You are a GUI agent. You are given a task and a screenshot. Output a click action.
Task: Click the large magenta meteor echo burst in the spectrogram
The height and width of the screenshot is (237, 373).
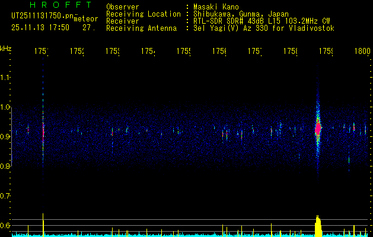tap(318, 129)
